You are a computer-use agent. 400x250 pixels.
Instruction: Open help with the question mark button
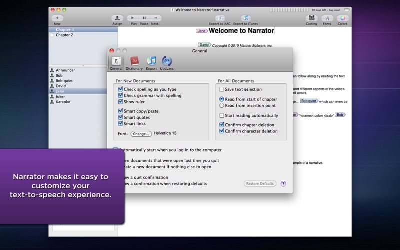pos(283,184)
